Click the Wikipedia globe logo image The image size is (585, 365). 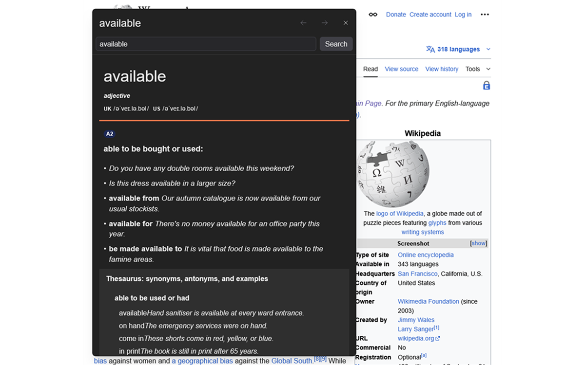tap(393, 174)
